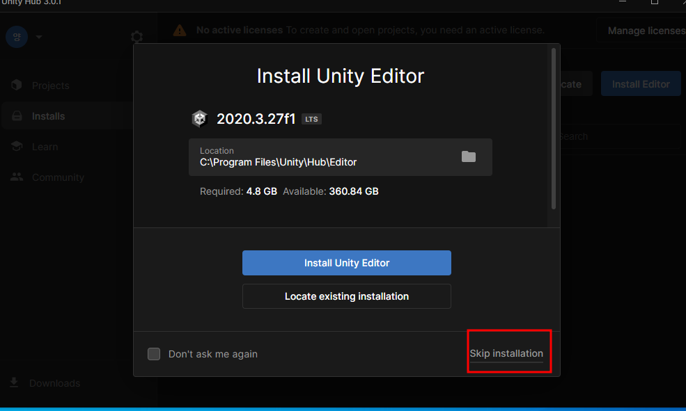
Task: Click the Skip installation link
Action: pos(506,353)
